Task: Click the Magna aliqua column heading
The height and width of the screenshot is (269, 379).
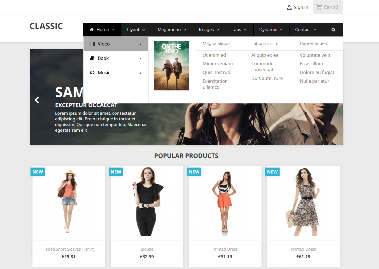Action: click(x=216, y=44)
